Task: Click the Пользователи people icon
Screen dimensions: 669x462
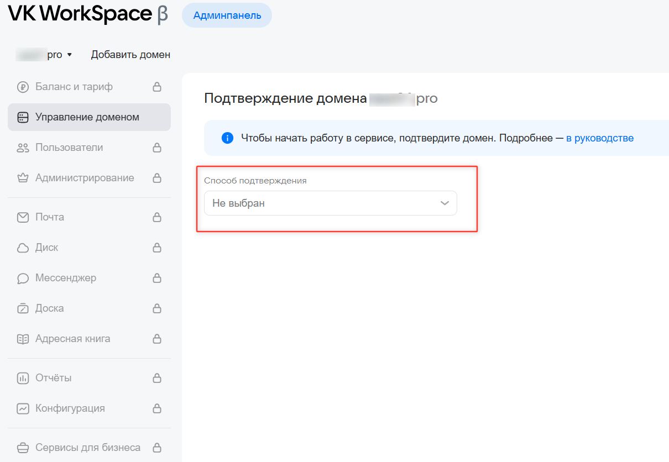Action: (x=23, y=148)
